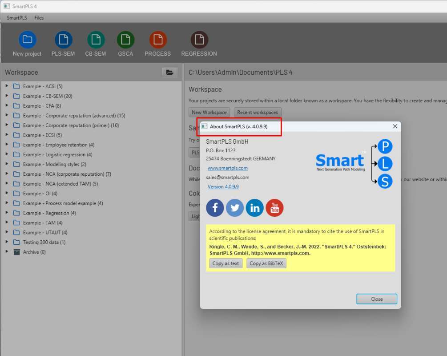Open the SmartPLS menu
This screenshot has height=356, width=447.
16,18
